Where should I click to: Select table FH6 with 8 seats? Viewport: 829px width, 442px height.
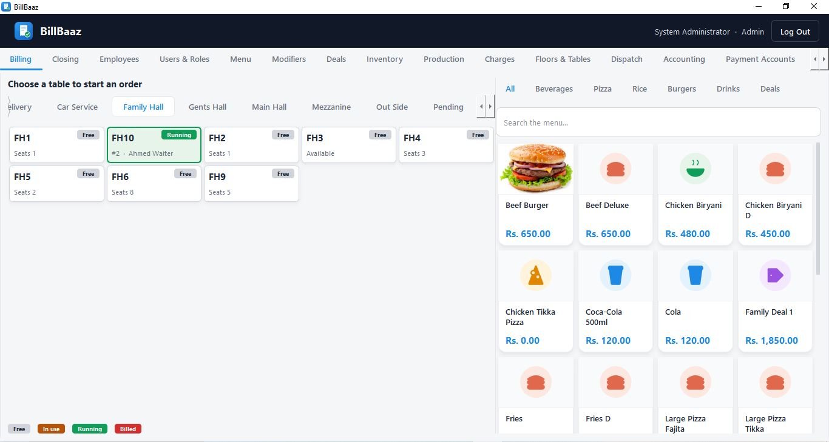click(154, 184)
